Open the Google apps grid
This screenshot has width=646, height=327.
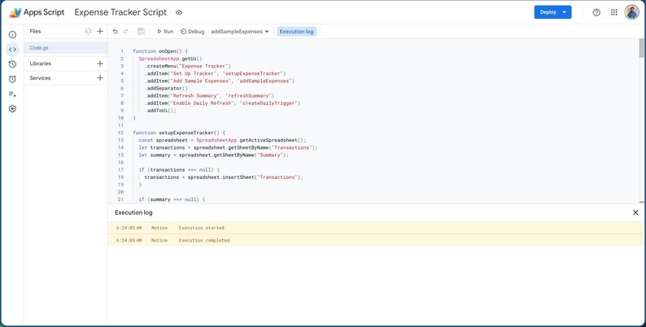tap(614, 12)
